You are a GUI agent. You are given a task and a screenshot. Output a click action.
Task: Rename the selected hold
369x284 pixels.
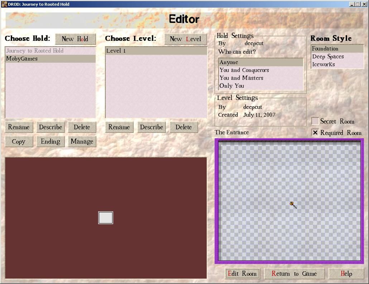coord(19,127)
